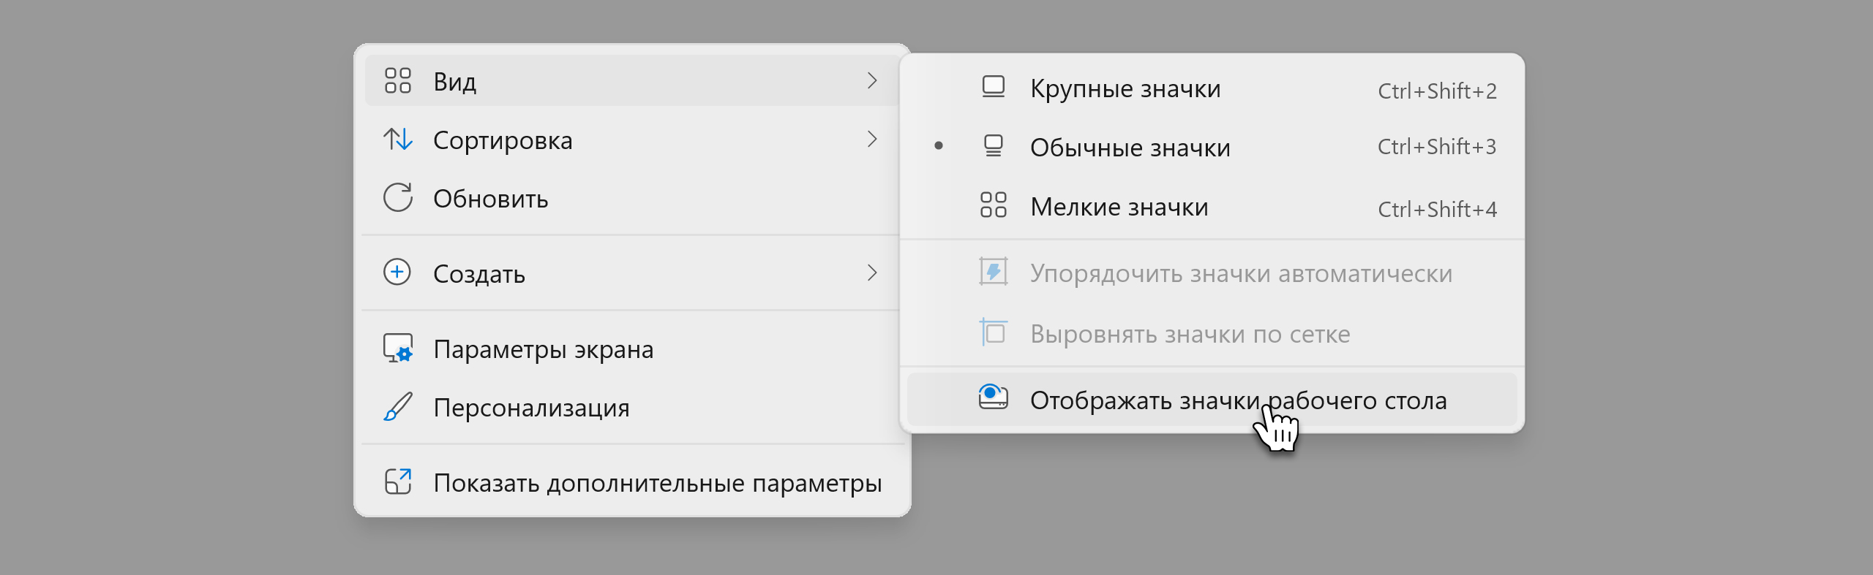Viewport: 1873px width, 575px height.
Task: Click the large monitor icon of Крупные значки
Action: point(993,87)
